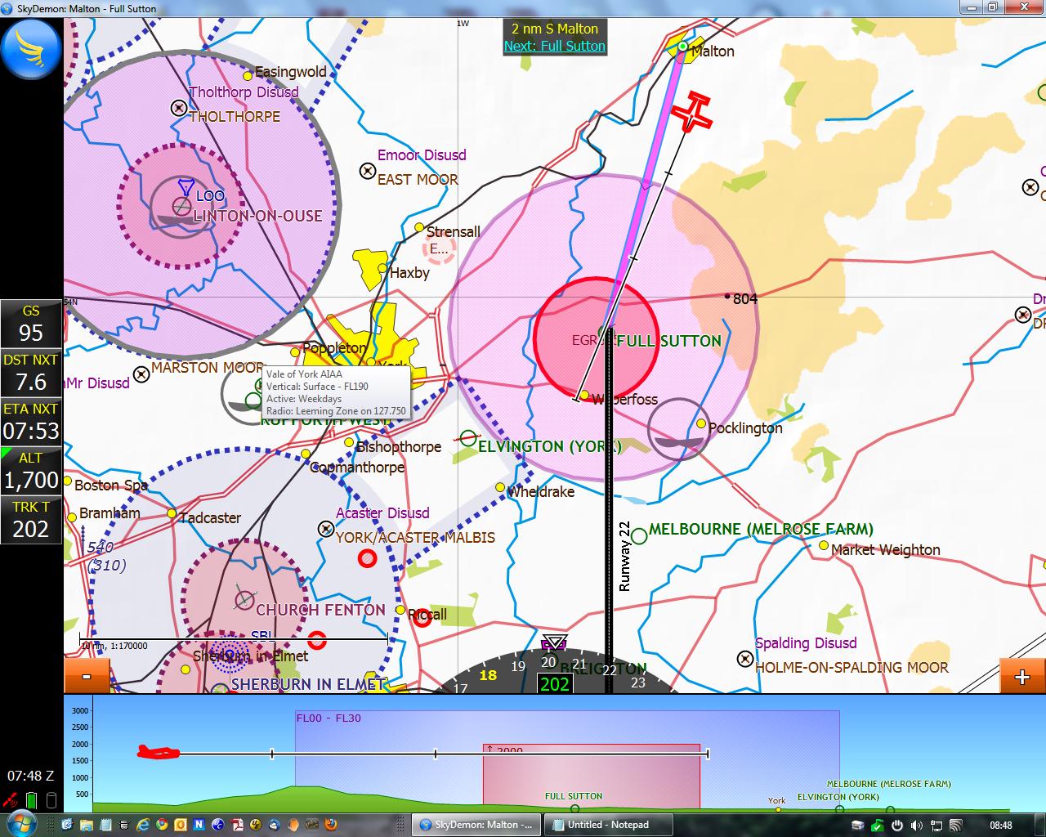The image size is (1046, 837).
Task: Select the Elvington (York) airfield symbol
Action: (468, 439)
